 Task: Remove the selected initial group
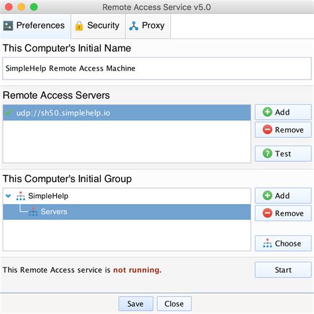[283, 213]
